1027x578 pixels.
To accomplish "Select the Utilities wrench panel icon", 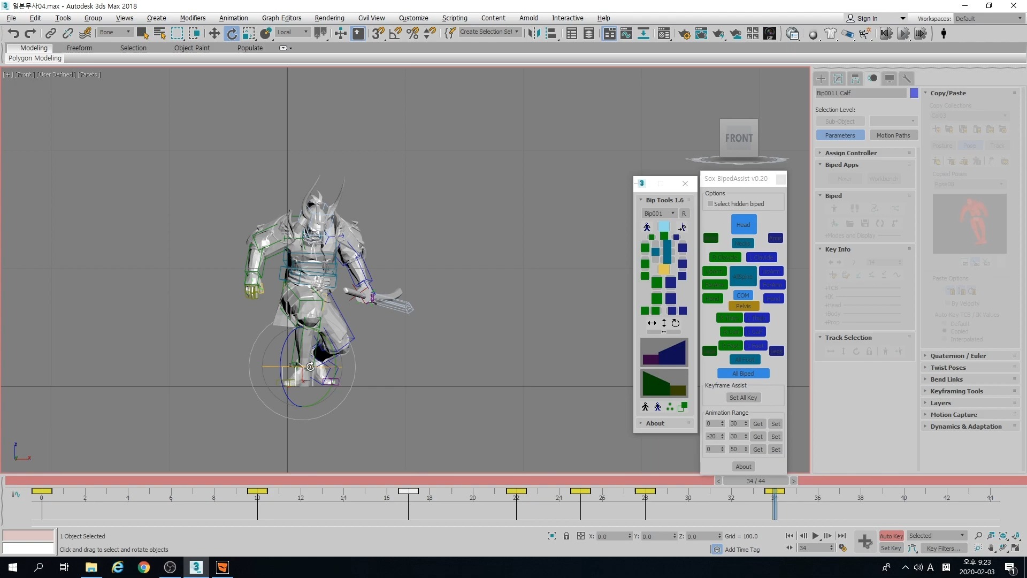I will click(907, 78).
